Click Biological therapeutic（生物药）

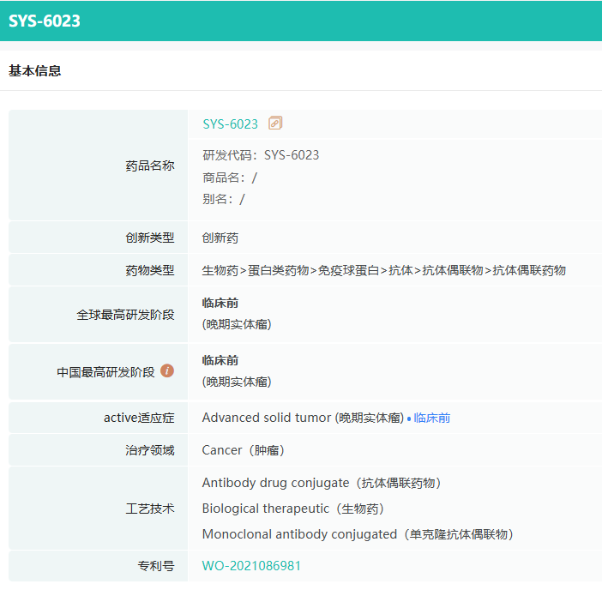293,509
